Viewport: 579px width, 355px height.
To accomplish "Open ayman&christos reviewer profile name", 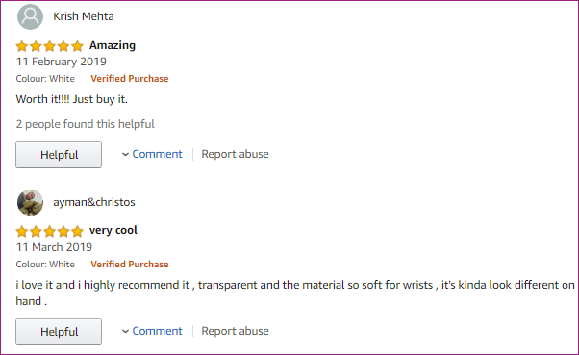I will [x=94, y=202].
